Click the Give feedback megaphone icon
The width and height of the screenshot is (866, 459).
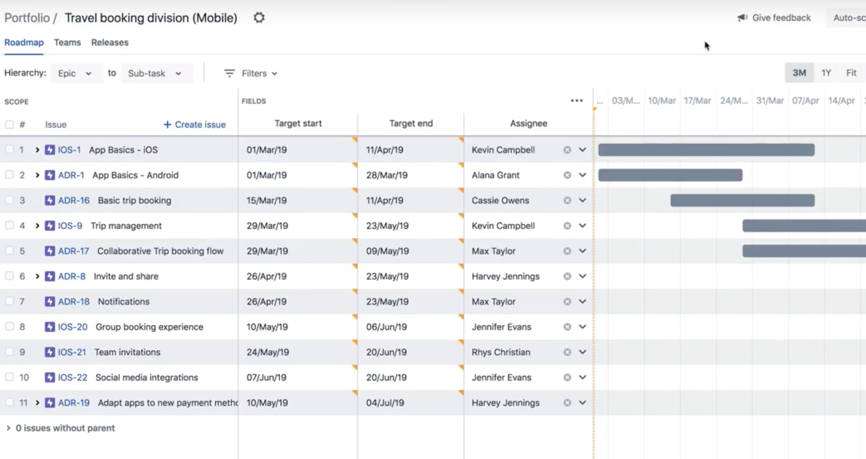pos(742,17)
